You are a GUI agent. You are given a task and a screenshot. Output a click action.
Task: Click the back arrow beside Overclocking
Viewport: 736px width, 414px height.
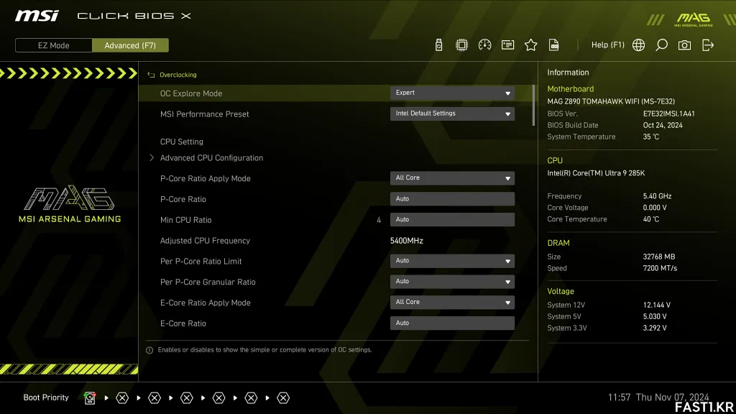click(151, 75)
